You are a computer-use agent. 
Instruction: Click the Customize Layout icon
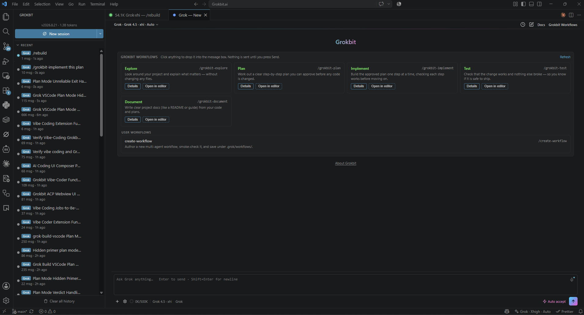pos(515,4)
